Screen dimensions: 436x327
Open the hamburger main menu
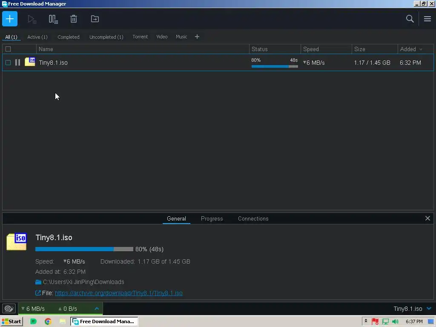[x=427, y=19]
